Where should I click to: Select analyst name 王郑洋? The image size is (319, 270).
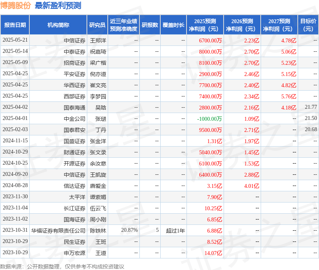[x=98, y=40]
